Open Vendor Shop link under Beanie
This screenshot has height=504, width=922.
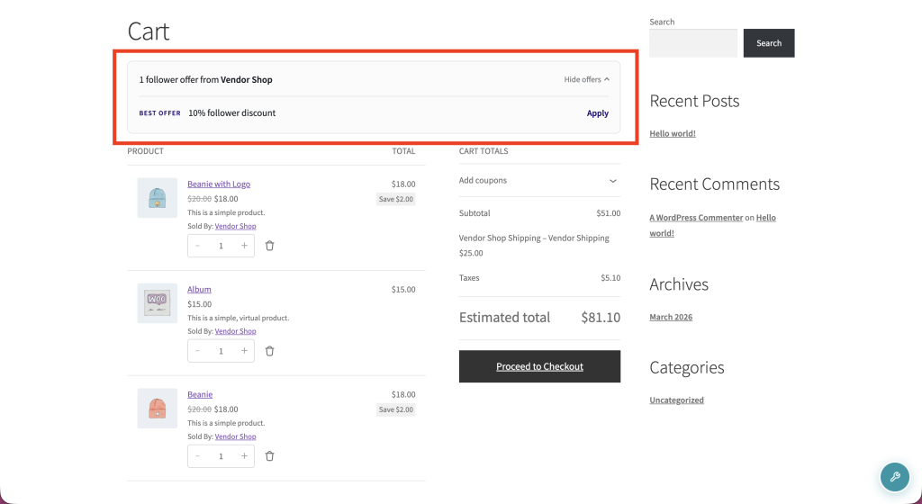pyautogui.click(x=235, y=436)
